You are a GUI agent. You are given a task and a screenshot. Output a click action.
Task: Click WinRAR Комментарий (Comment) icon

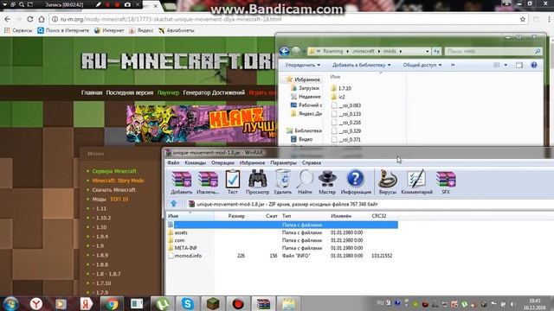[x=416, y=182]
